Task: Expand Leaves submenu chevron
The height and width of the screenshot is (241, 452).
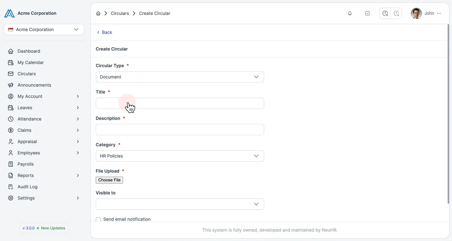Action: [78, 108]
